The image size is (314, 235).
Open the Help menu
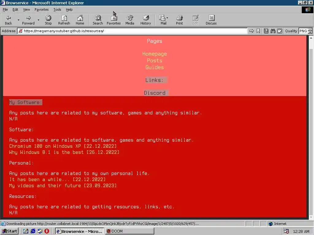(69, 9)
